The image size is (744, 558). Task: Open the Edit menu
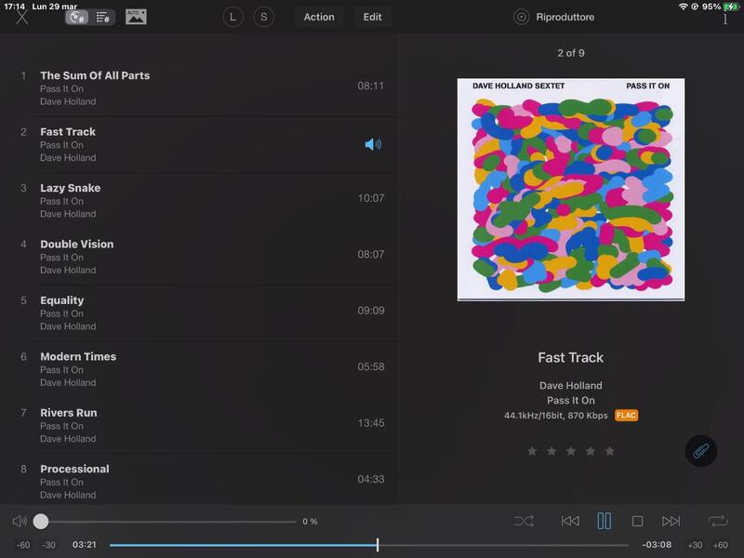372,17
